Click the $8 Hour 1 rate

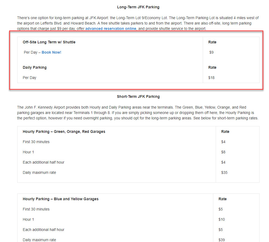point(223,152)
